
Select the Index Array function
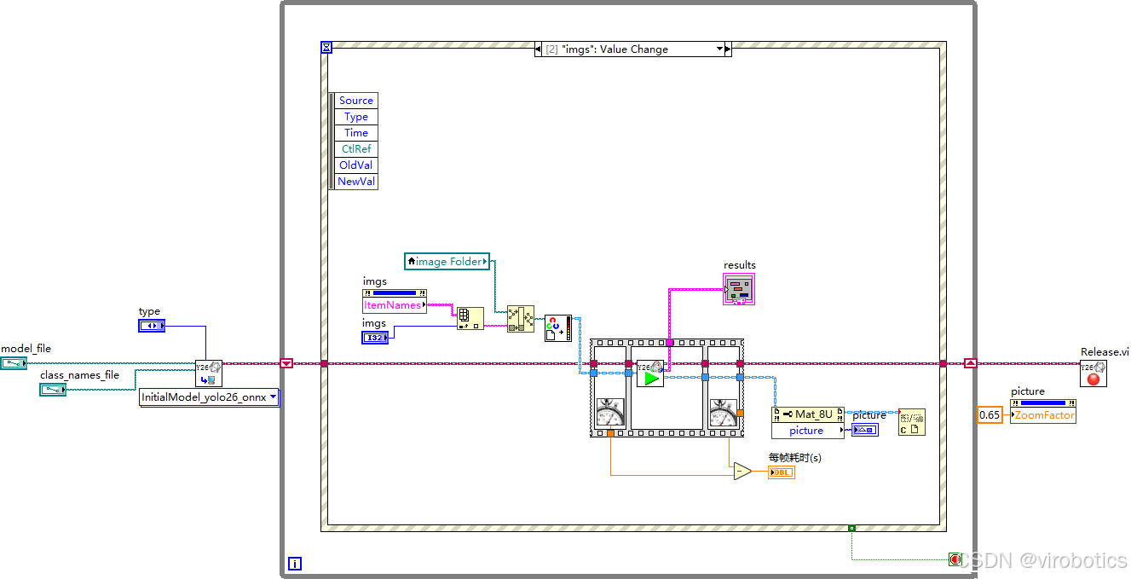point(470,319)
